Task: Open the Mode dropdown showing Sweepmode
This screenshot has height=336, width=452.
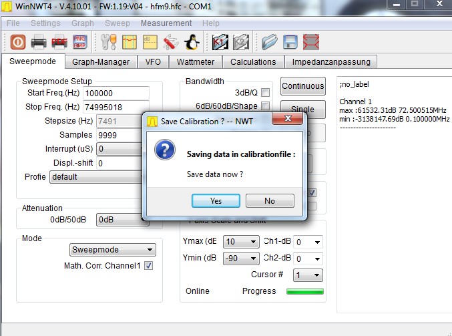Action: pos(113,250)
